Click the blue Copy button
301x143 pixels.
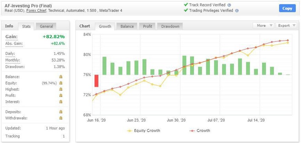click(288, 8)
